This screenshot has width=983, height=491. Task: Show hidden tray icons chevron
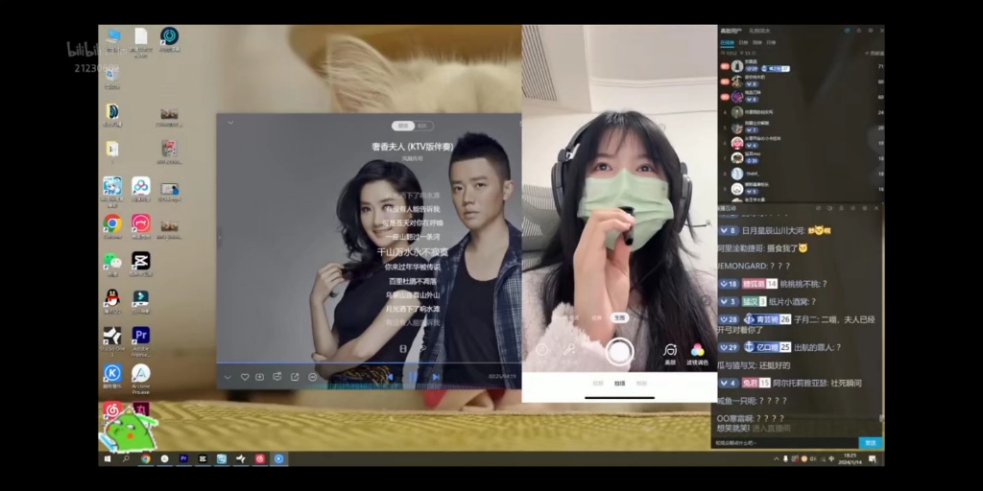(776, 459)
